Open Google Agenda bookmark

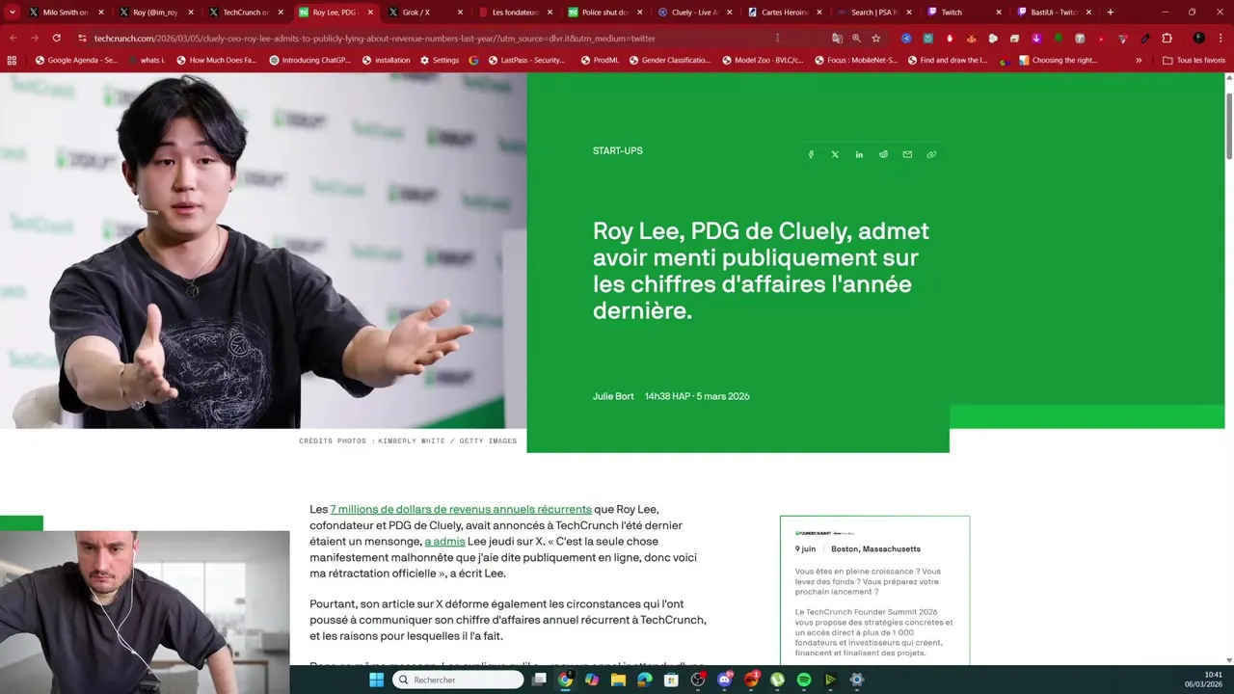pos(76,60)
